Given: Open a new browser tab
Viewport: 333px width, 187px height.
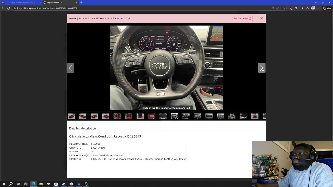Looking at the screenshot, I should tap(81, 2).
